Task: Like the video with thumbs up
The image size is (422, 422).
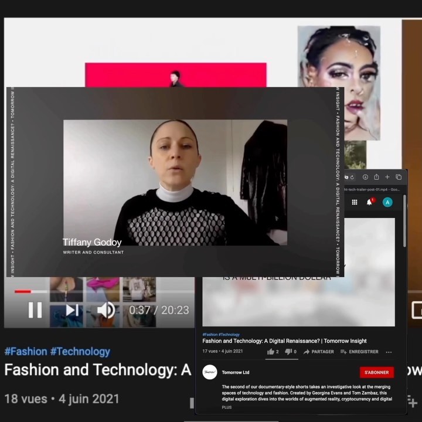Action: (x=271, y=352)
